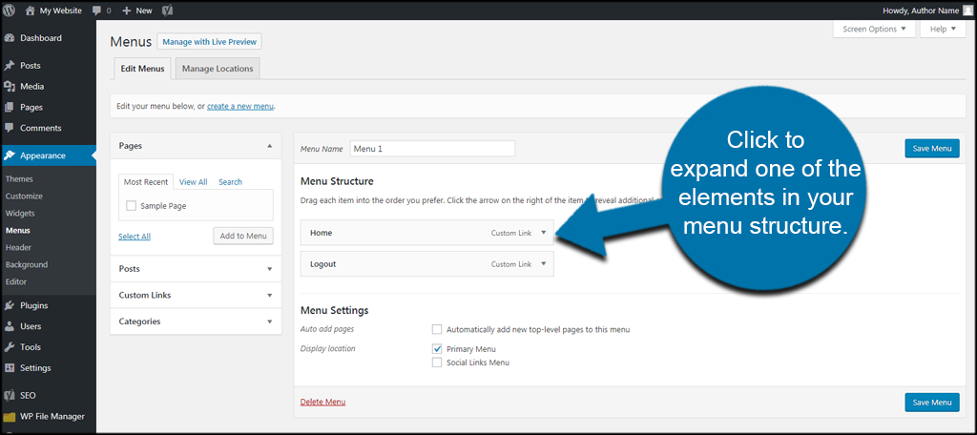Click the Howdy, Author Name account text
Viewport: 977px width, 435px height.
point(921,10)
